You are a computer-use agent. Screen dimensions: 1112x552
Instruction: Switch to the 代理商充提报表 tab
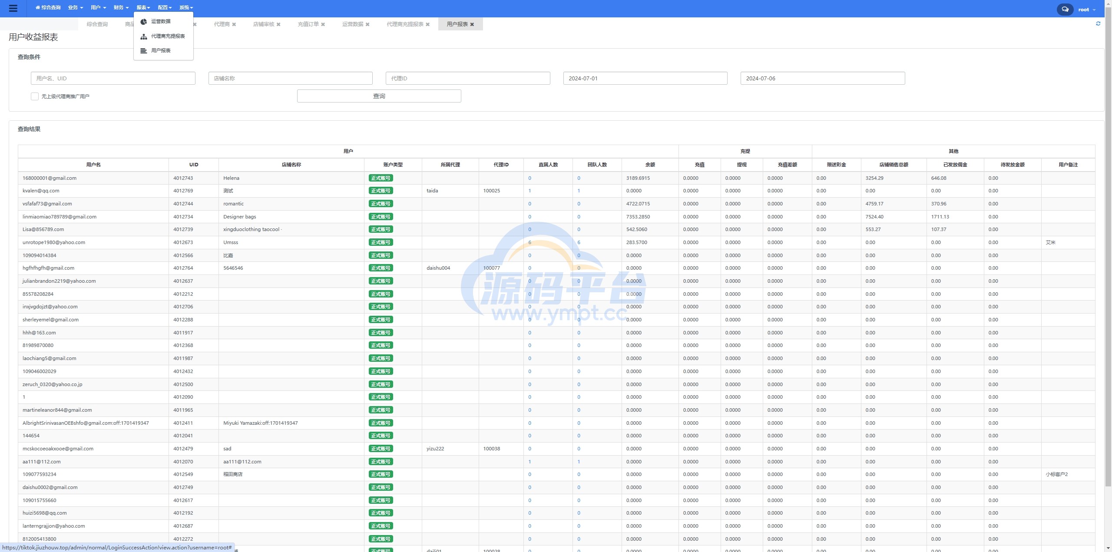[x=405, y=24]
